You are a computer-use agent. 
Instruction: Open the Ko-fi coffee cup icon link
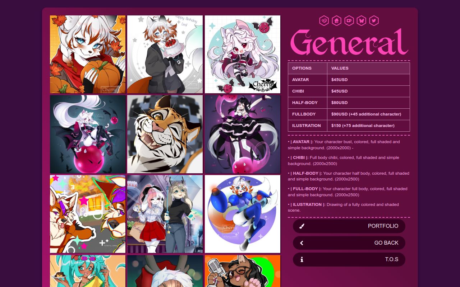click(349, 20)
